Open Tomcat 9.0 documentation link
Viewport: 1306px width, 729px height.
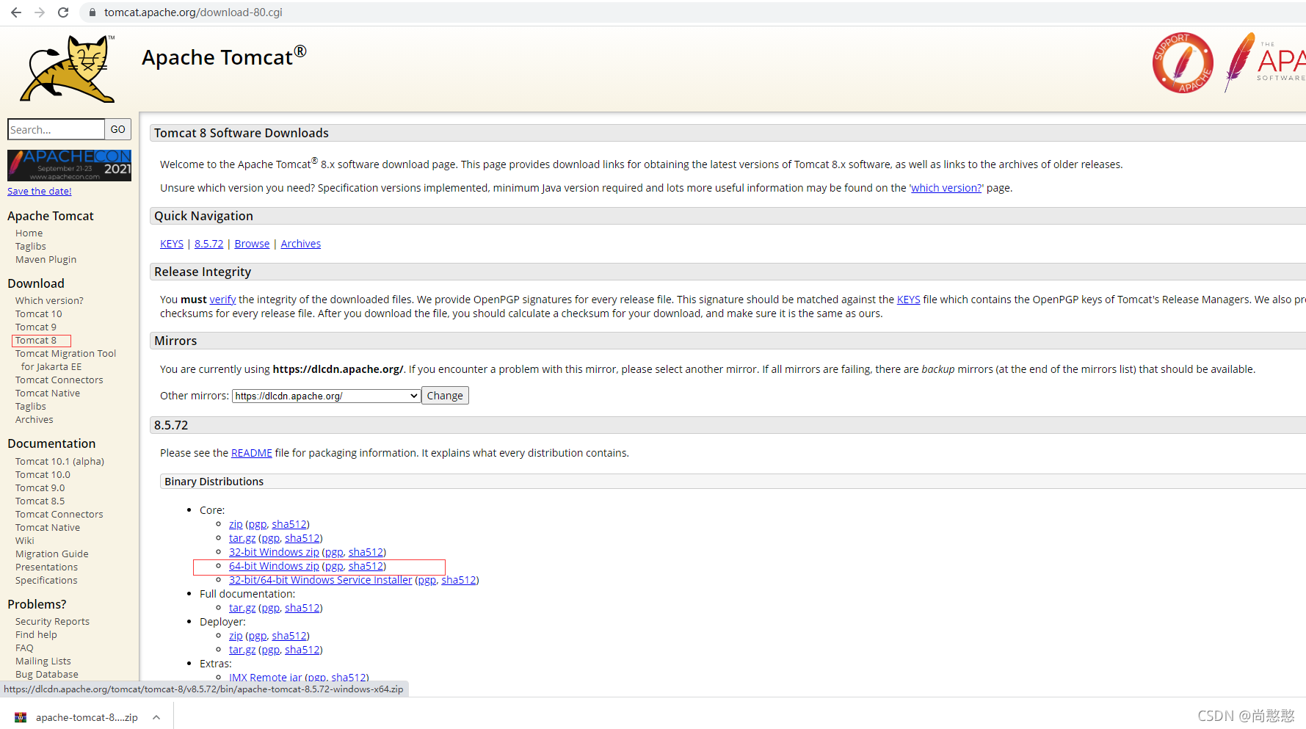point(40,488)
